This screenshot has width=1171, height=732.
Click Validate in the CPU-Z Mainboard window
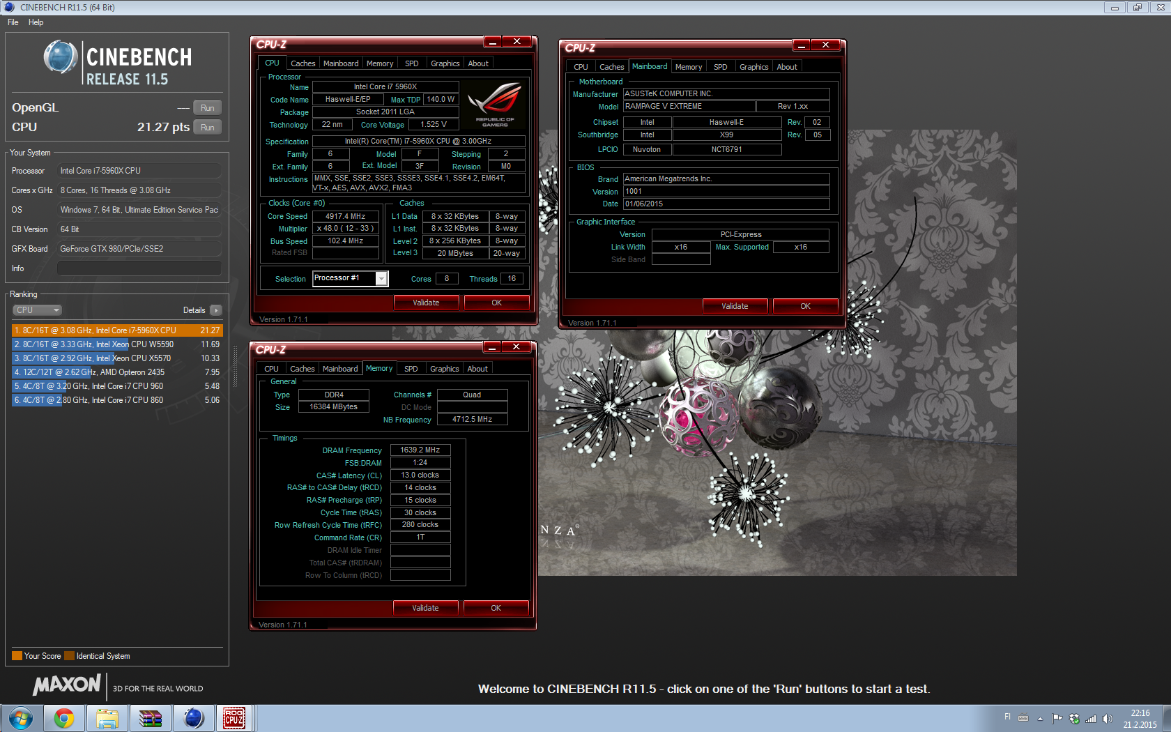pyautogui.click(x=735, y=306)
